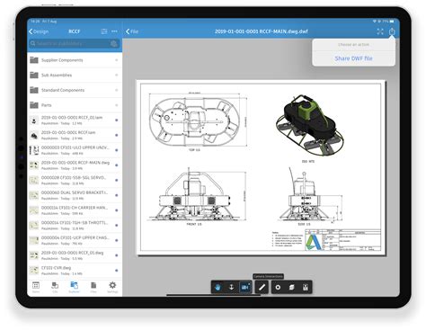The width and height of the screenshot is (426, 330).
Task: Open the Sub Assemblies folder
Action: click(x=75, y=76)
